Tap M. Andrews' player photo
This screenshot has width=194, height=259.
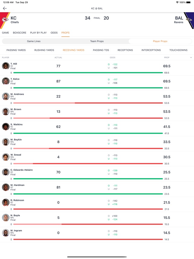point(5,96)
